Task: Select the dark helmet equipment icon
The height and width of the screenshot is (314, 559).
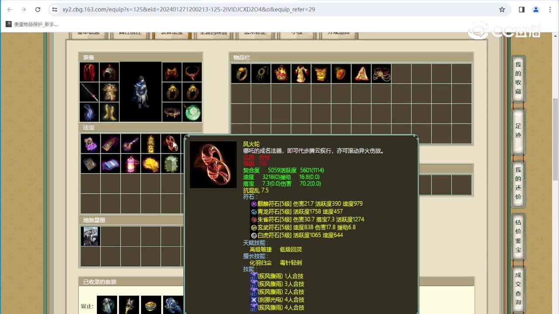Action: (x=109, y=72)
